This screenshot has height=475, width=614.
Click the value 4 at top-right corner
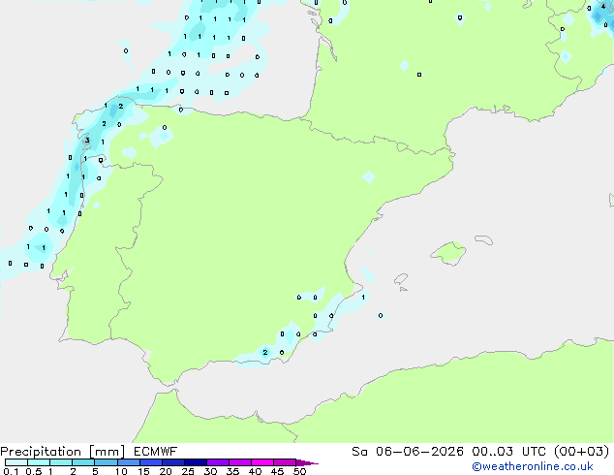(603, 6)
